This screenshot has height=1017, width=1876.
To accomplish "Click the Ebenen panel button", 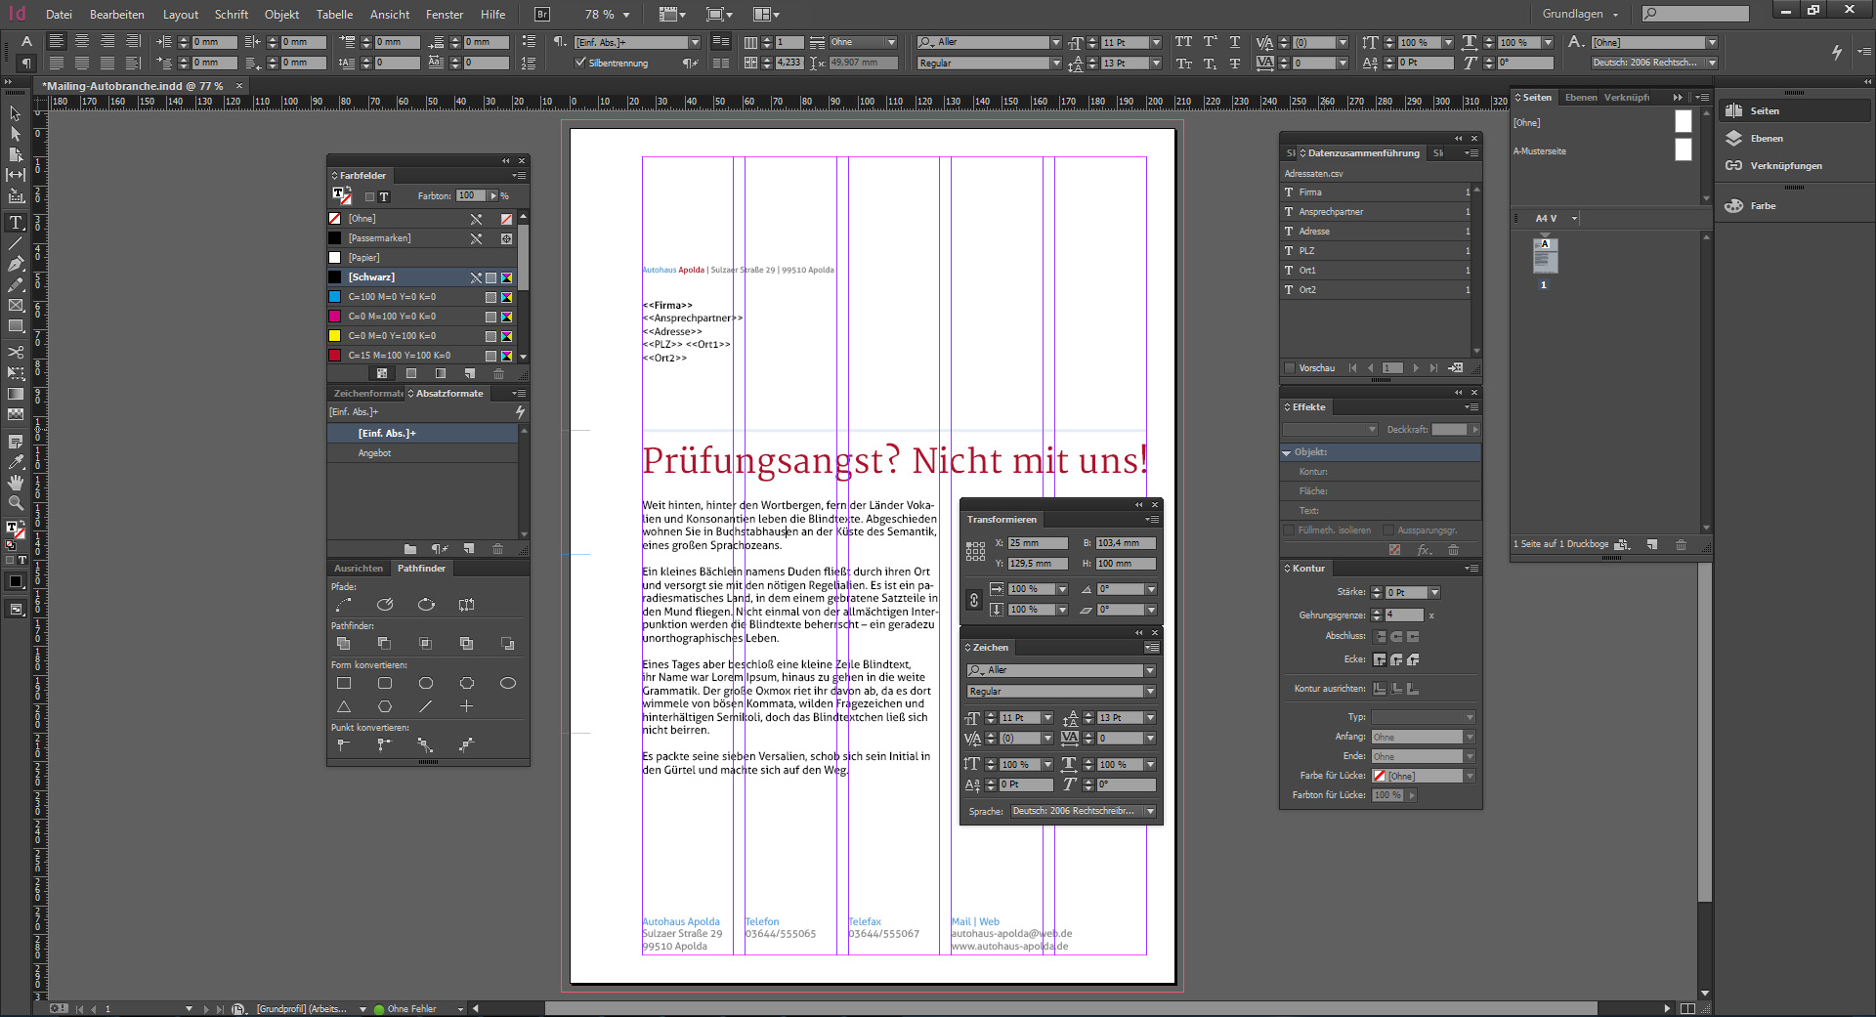I will point(1766,139).
